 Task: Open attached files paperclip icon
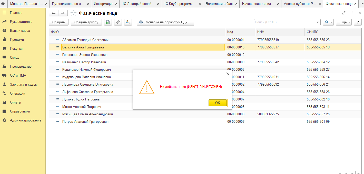118,22
